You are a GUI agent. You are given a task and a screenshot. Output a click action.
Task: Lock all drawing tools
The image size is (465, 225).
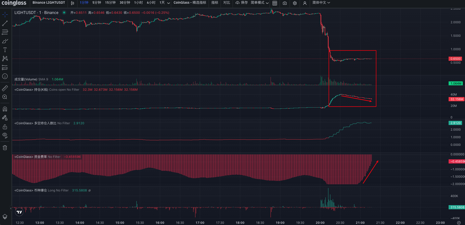[5, 126]
